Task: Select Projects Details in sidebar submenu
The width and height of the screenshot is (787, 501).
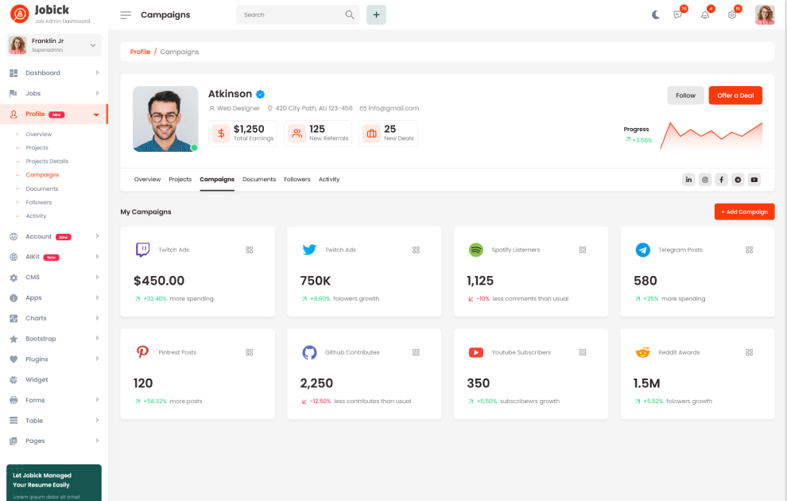Action: click(47, 161)
